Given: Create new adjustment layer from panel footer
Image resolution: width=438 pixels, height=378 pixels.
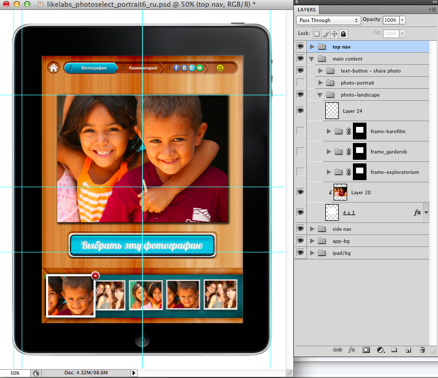Looking at the screenshot, I should [x=380, y=350].
